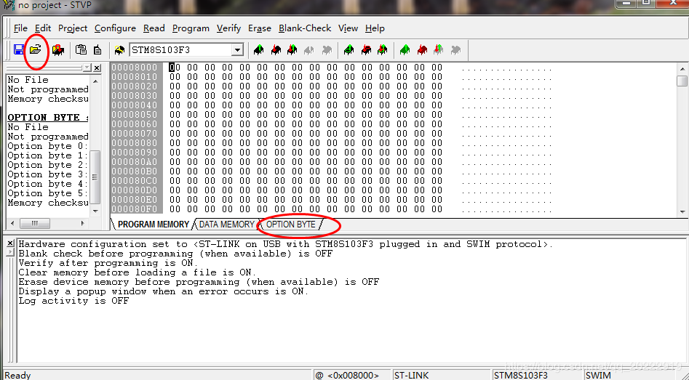Open the Program menu

click(x=191, y=28)
